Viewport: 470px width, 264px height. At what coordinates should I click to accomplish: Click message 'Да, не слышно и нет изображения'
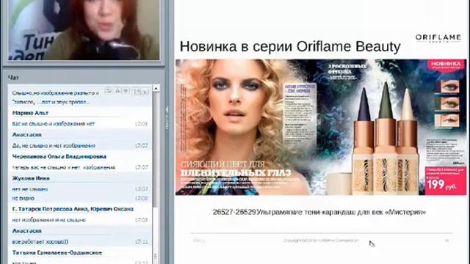click(54, 146)
